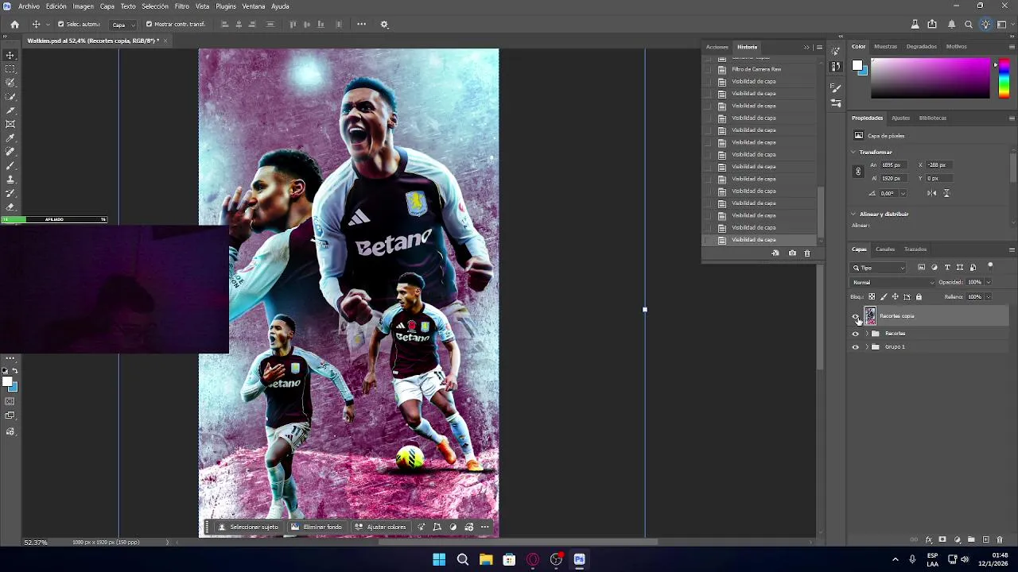Toggle history brush source box for Filtro de Camera Raw
This screenshot has height=572, width=1018.
click(x=708, y=69)
